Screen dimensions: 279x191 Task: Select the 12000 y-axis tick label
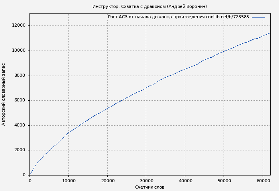(19, 25)
